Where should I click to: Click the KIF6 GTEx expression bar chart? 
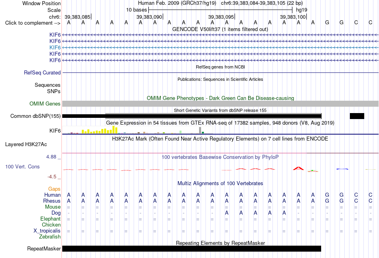coord(137,130)
